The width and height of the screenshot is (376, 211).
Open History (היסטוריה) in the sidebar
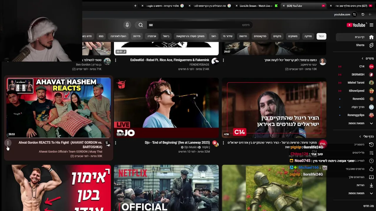(355, 144)
